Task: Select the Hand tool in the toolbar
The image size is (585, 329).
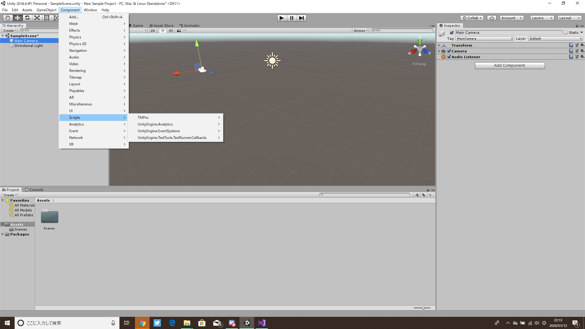Action: click(7, 18)
